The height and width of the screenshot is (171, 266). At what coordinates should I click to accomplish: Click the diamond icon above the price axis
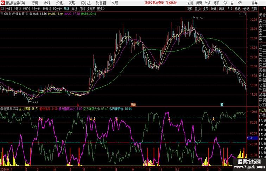[x=240, y=14]
